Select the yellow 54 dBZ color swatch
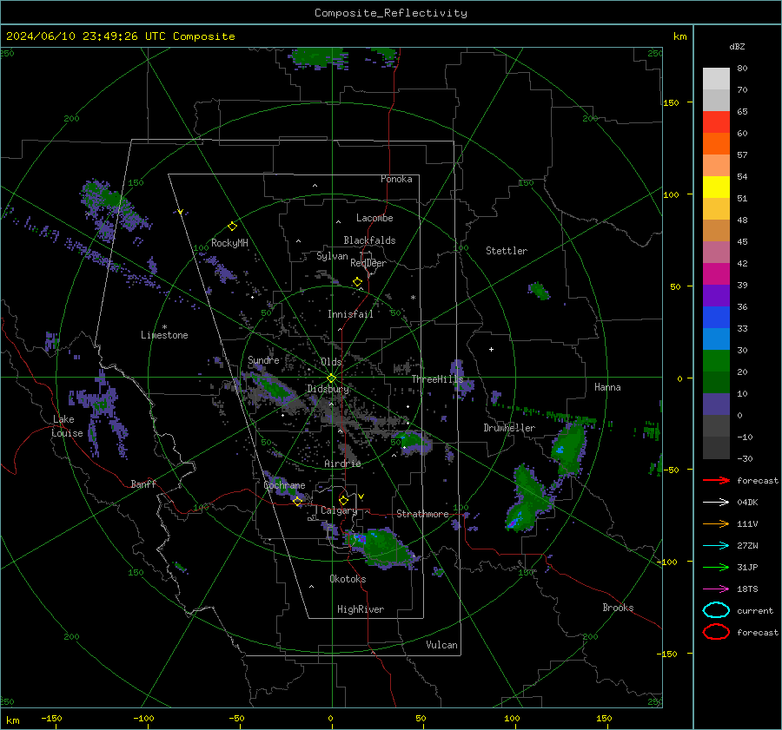The width and height of the screenshot is (782, 730). [x=716, y=187]
